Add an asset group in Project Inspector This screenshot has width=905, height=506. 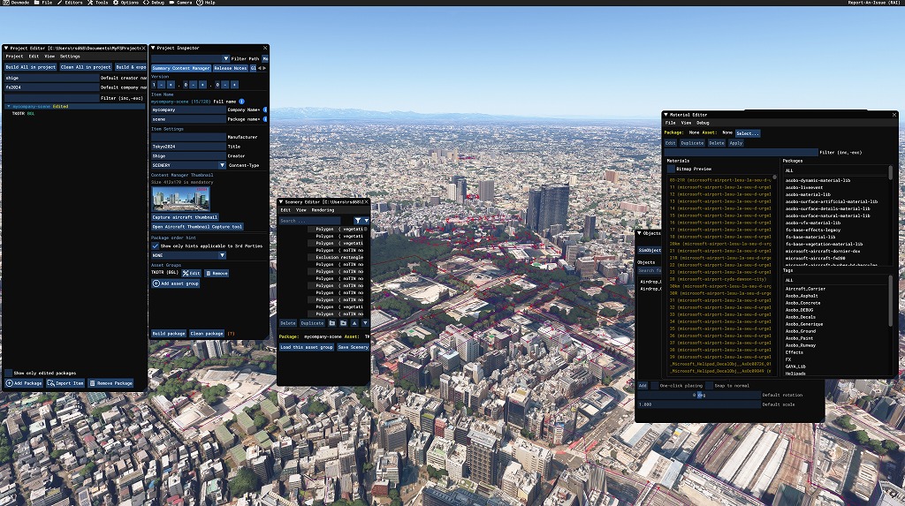click(176, 283)
